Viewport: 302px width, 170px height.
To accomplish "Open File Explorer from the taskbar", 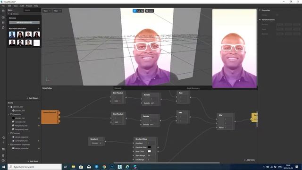I will (x=73, y=167).
